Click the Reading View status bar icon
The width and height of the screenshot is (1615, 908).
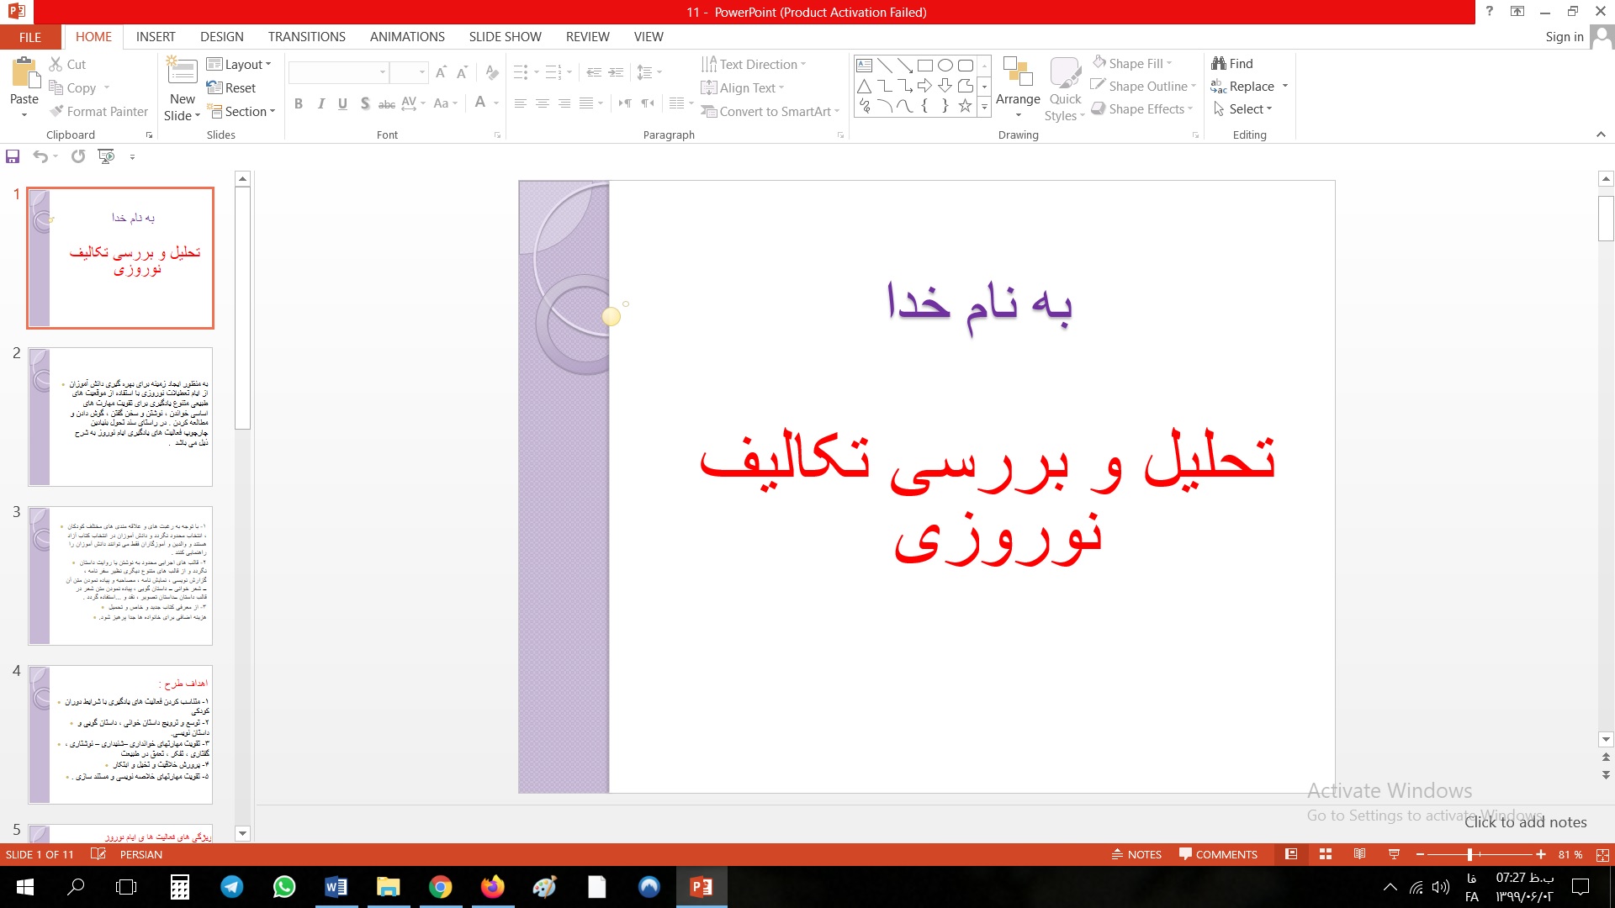click(x=1359, y=854)
